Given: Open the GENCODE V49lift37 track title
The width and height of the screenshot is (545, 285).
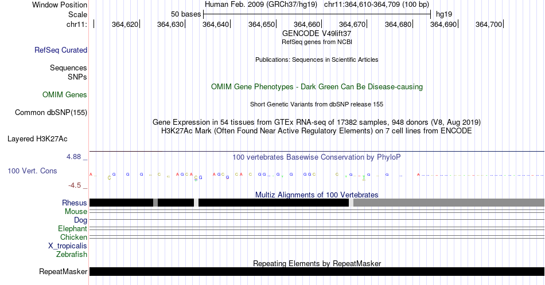Looking at the screenshot, I should [x=317, y=34].
